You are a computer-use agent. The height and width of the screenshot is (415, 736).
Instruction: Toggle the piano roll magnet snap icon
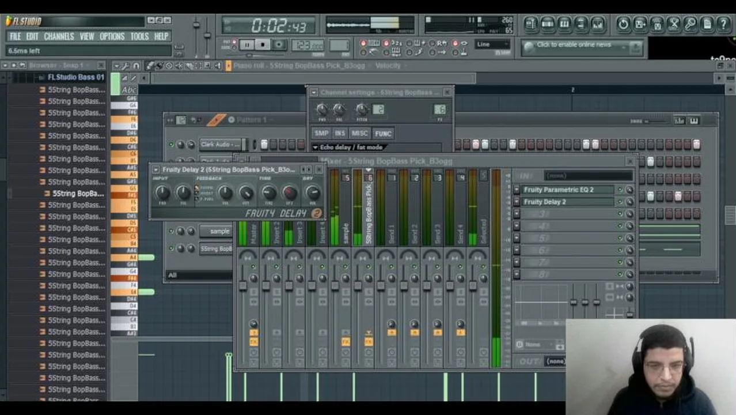click(x=136, y=66)
